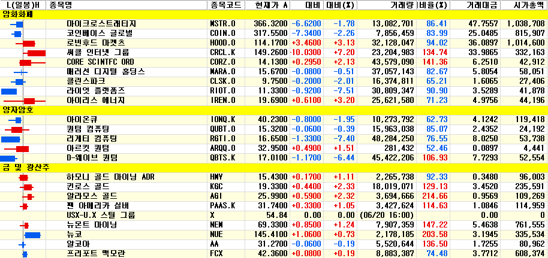The height and width of the screenshot is (258, 548).
Task: Click the 시가총액 column header
Action: click(x=525, y=5)
